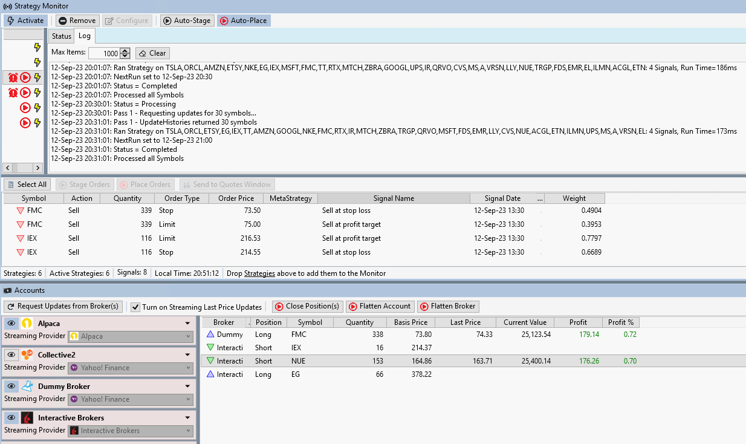
Task: Click the green short triangle icon for NUE position
Action: pyautogui.click(x=210, y=361)
